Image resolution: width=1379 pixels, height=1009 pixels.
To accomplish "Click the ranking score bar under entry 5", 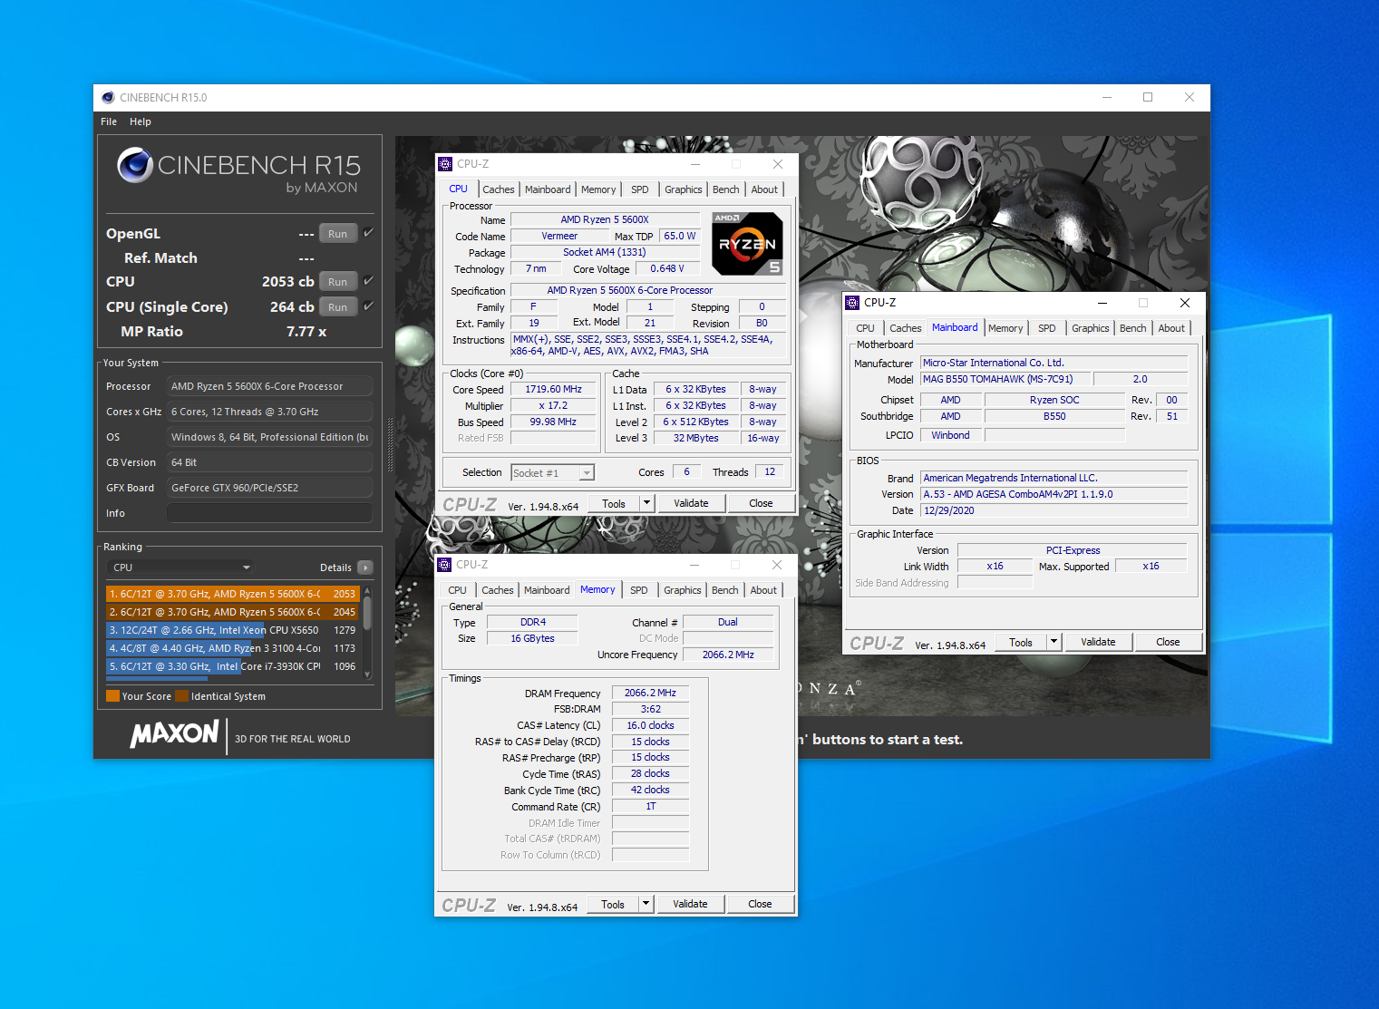I will 157,677.
